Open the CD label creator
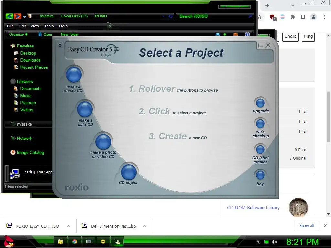This screenshot has height=248, width=331. pos(260,150)
